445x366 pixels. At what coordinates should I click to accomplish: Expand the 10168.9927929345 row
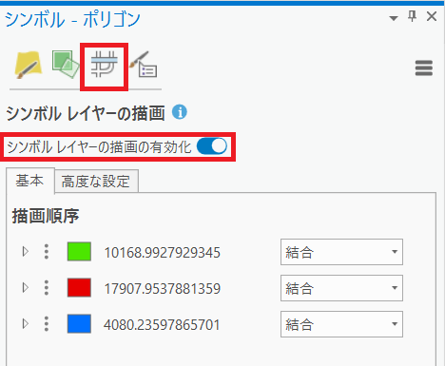(26, 252)
